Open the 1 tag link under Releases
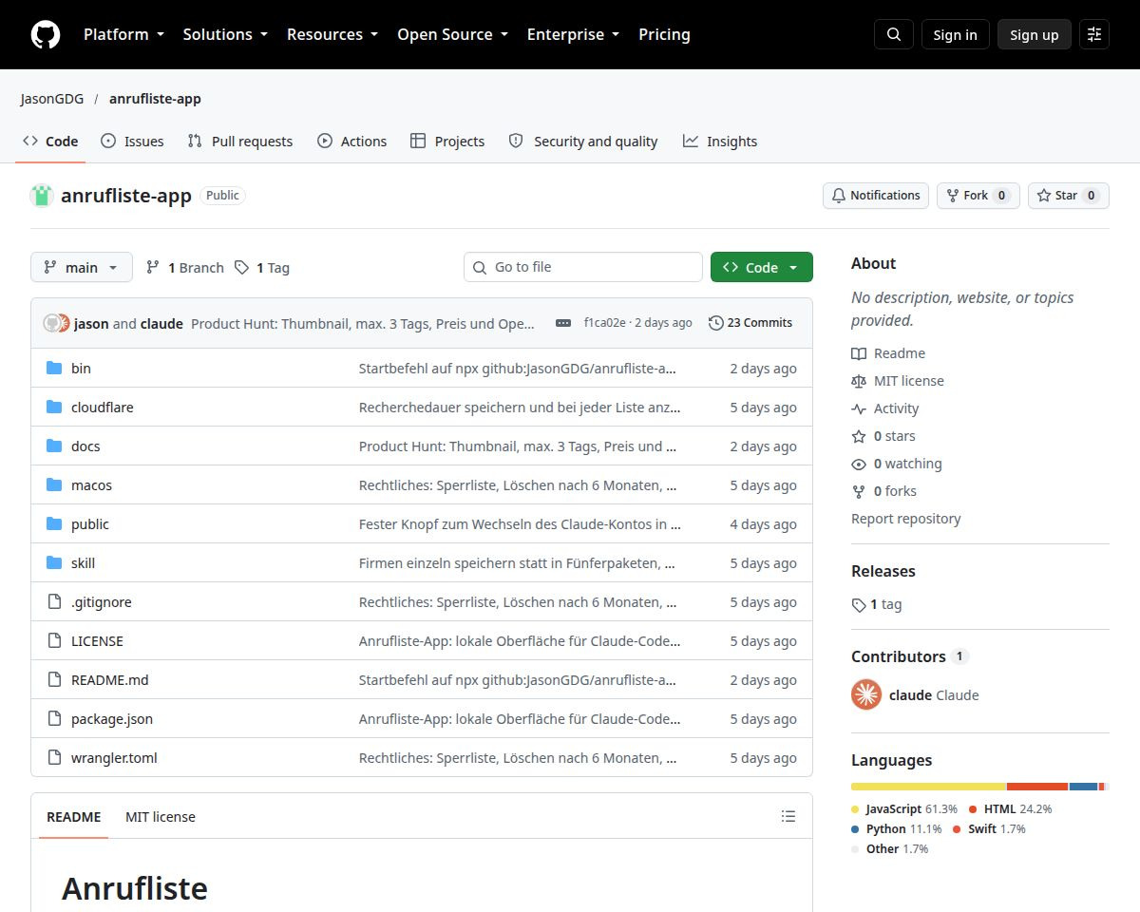The width and height of the screenshot is (1140, 912). 877,604
